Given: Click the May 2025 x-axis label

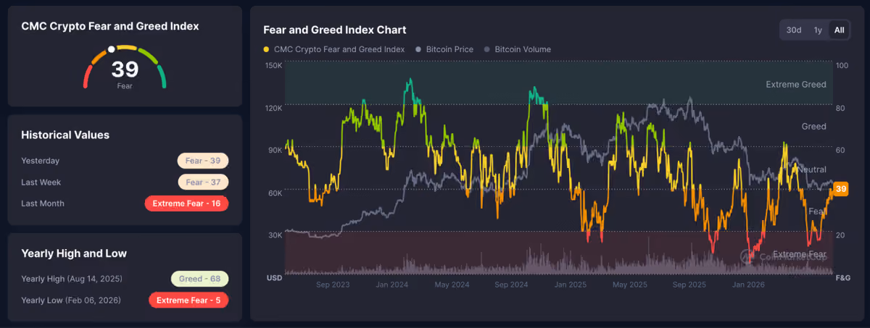Looking at the screenshot, I should coord(629,285).
